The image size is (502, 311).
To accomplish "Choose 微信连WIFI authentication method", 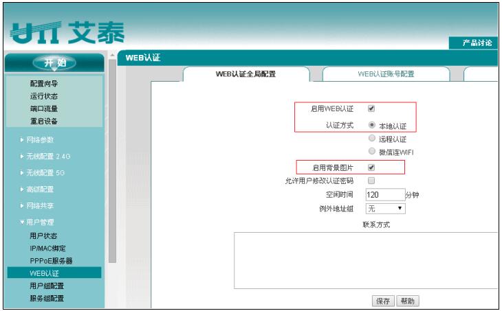I will [372, 152].
